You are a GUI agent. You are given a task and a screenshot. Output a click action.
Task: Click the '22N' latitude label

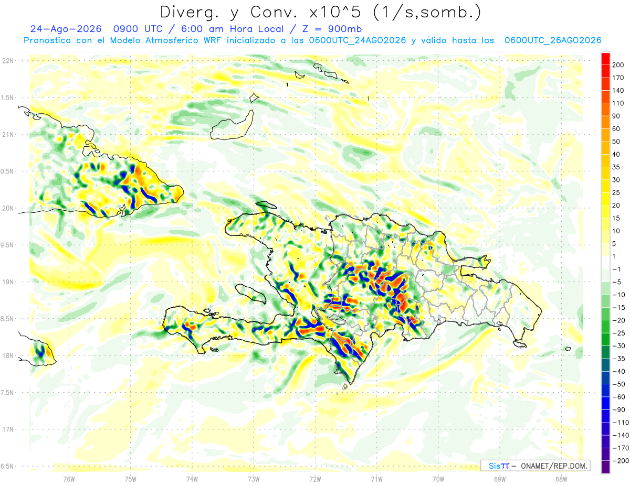[x=7, y=61]
